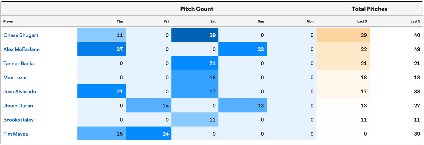Image resolution: width=424 pixels, height=145 pixels.
Task: Open Brooks Raley player link
Action: tap(18, 120)
